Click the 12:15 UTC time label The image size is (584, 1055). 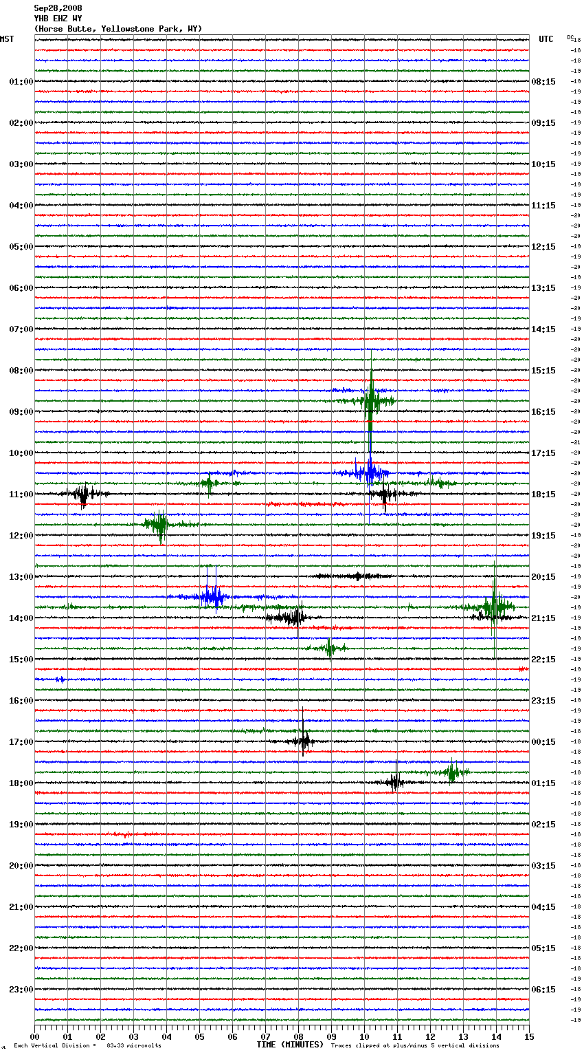[x=543, y=247]
